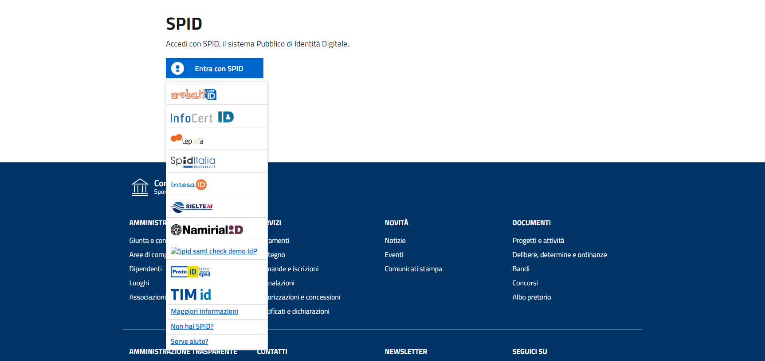Viewport: 765px width, 361px height.
Task: Open the Comunicati stampa page
Action: (413, 269)
